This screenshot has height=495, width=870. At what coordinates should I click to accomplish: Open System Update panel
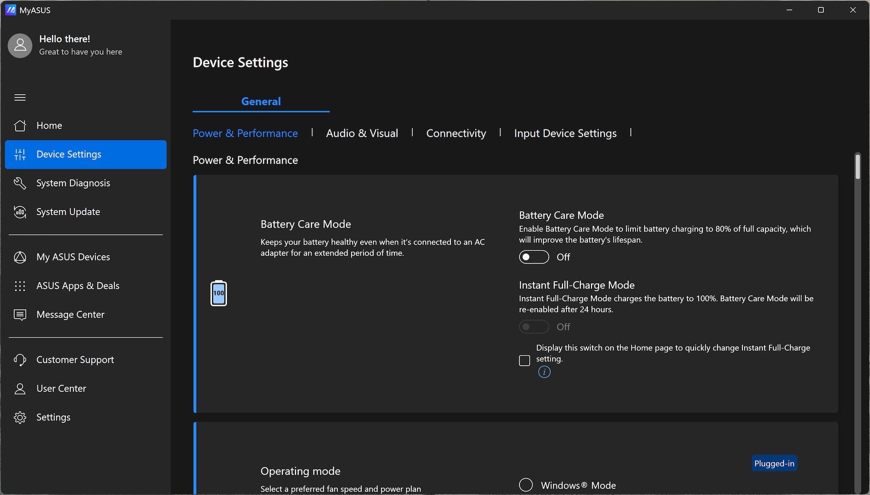tap(68, 211)
